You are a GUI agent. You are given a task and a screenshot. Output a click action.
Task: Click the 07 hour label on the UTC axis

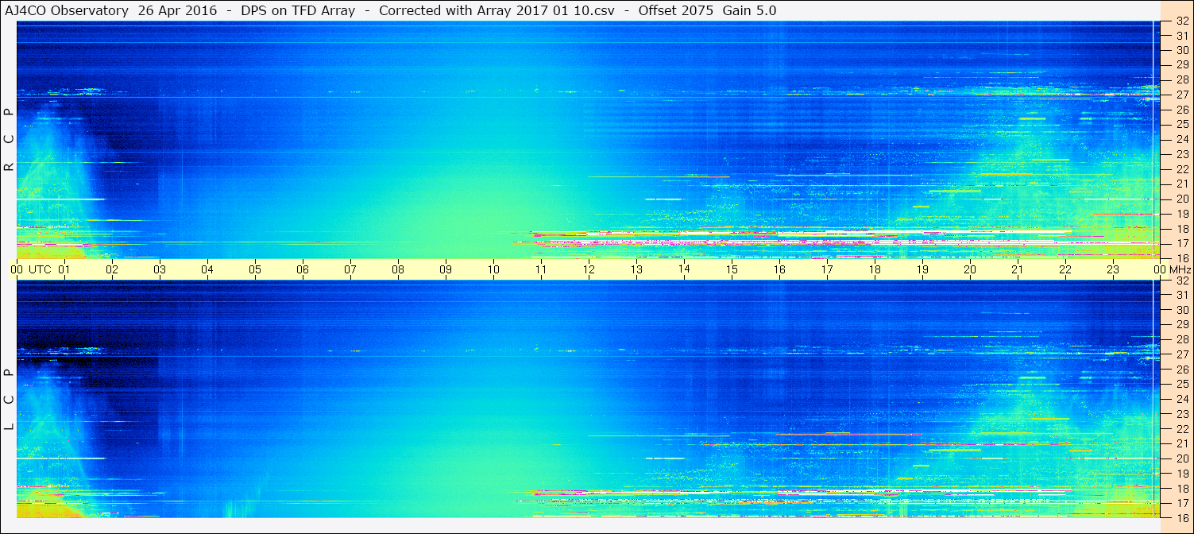pos(350,269)
